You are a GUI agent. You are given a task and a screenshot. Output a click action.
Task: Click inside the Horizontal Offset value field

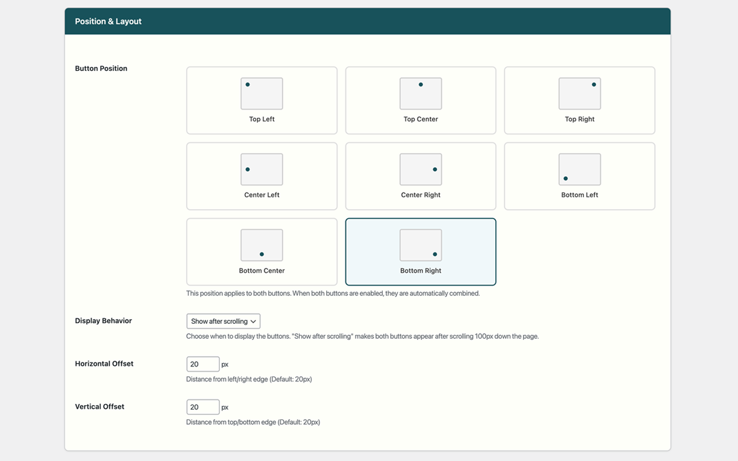pyautogui.click(x=202, y=364)
